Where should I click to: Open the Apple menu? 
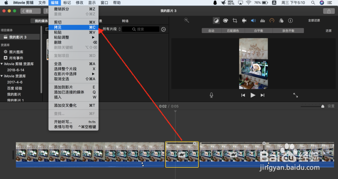[6, 3]
